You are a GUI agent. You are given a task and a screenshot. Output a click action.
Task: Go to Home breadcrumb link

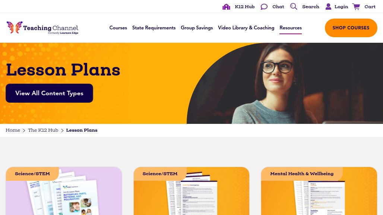point(13,130)
